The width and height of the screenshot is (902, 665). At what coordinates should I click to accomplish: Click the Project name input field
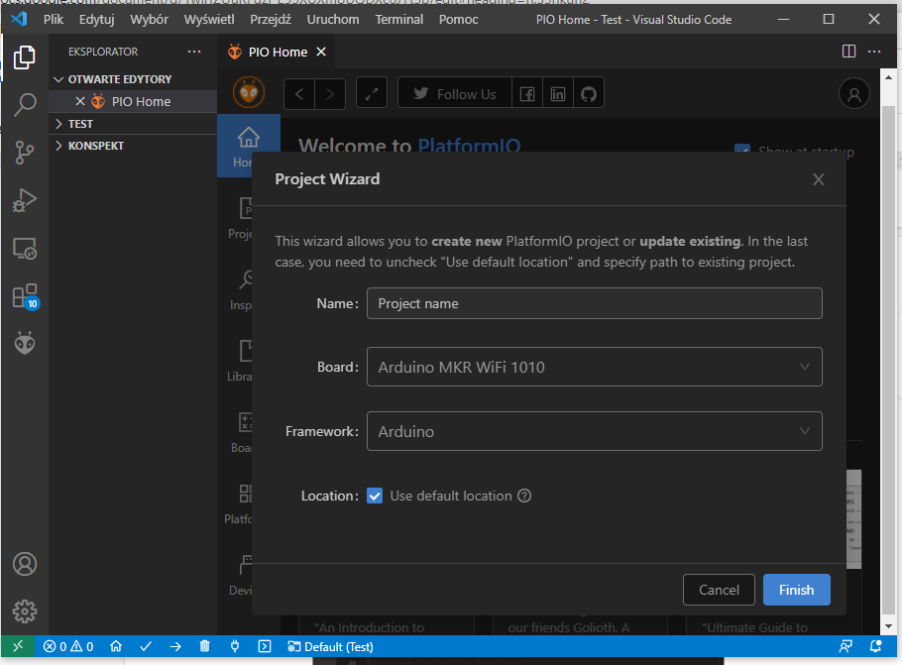[x=595, y=303]
